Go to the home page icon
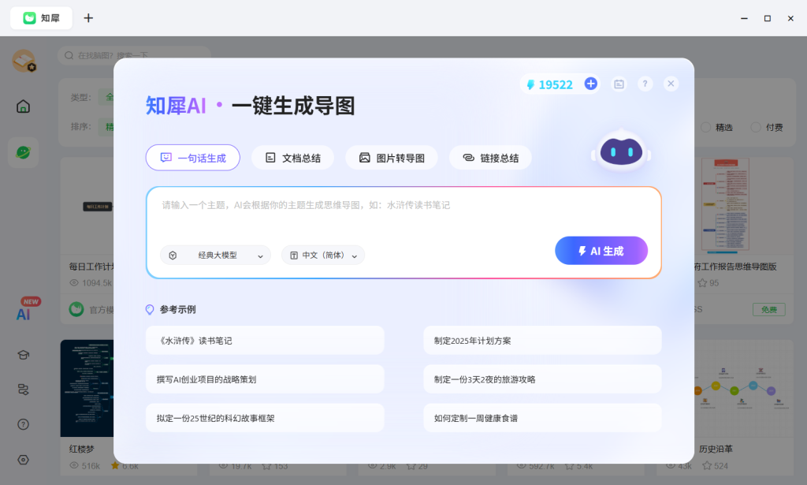Screen dimensions: 807x485 23,106
